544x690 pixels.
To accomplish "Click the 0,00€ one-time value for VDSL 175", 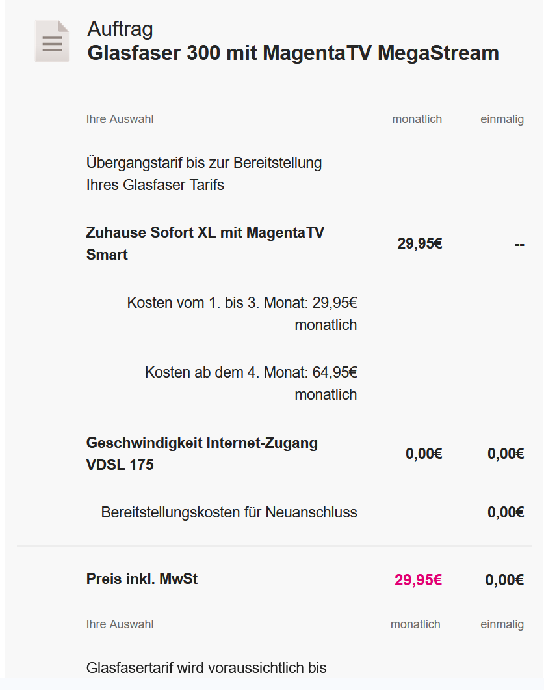I will (x=506, y=454).
